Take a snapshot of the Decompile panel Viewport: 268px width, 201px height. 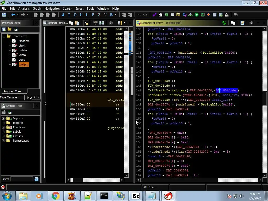pyautogui.click(x=252, y=23)
